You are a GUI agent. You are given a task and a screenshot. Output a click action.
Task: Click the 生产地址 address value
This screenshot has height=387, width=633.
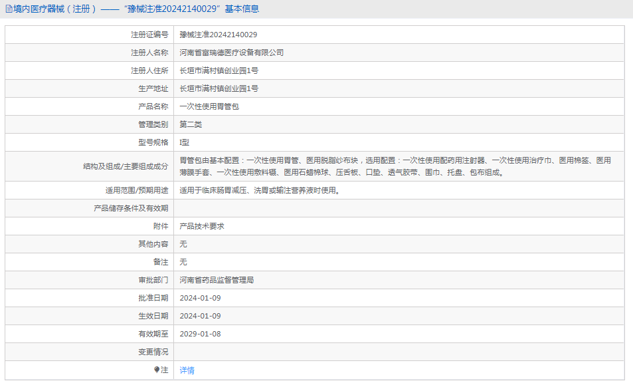tap(219, 88)
